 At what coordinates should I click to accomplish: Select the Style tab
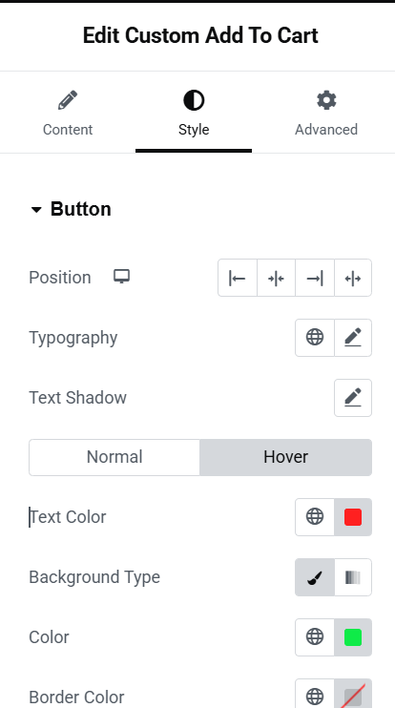194,113
